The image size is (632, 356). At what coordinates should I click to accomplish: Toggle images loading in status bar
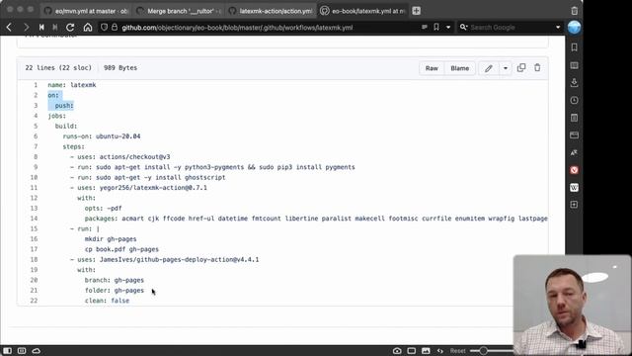pos(426,351)
